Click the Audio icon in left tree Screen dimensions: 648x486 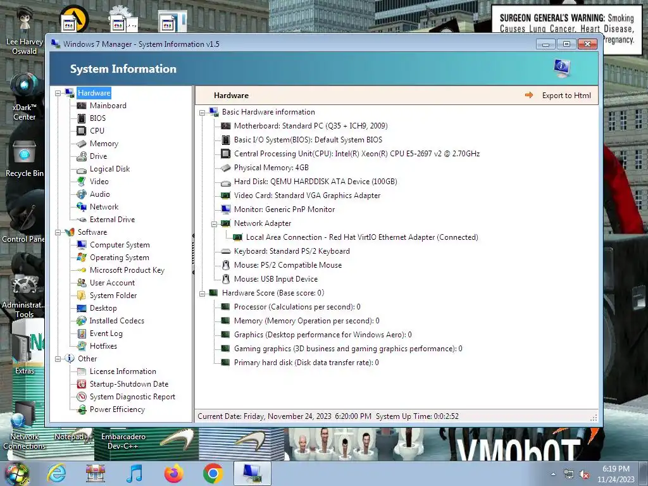point(82,194)
